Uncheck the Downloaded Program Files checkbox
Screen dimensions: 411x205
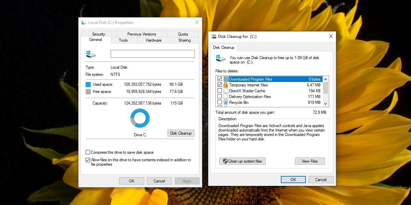[x=220, y=79]
